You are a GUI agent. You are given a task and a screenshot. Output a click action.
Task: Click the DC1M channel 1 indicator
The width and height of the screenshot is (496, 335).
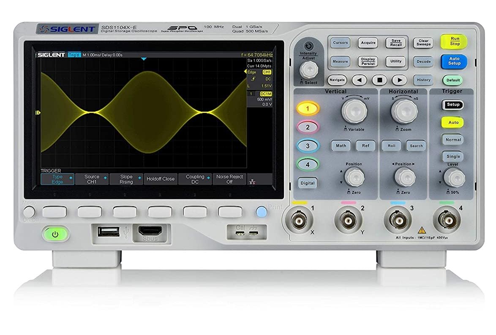266,94
